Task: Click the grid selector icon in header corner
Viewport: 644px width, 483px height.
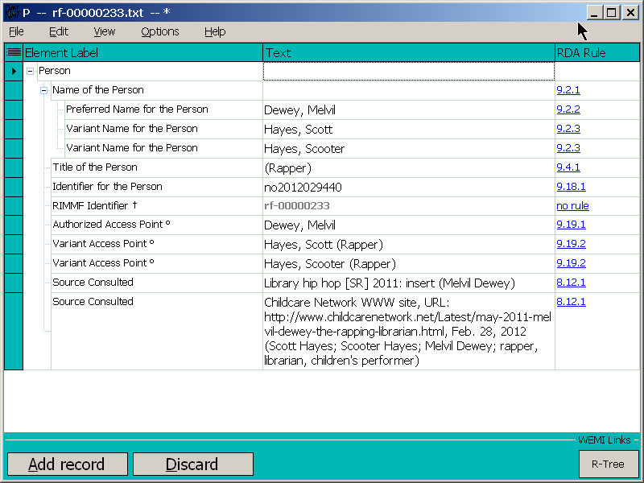Action: (x=14, y=52)
